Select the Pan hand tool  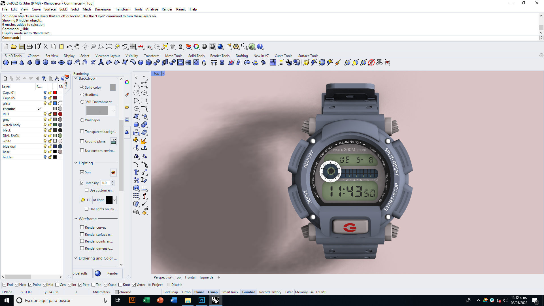click(77, 47)
